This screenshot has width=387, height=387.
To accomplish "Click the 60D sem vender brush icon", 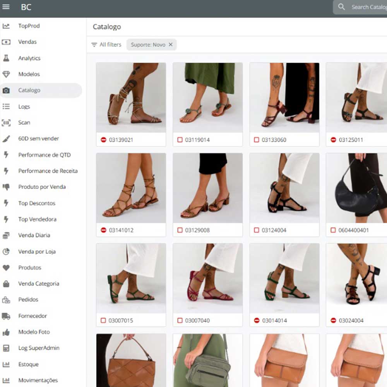I will 6,139.
